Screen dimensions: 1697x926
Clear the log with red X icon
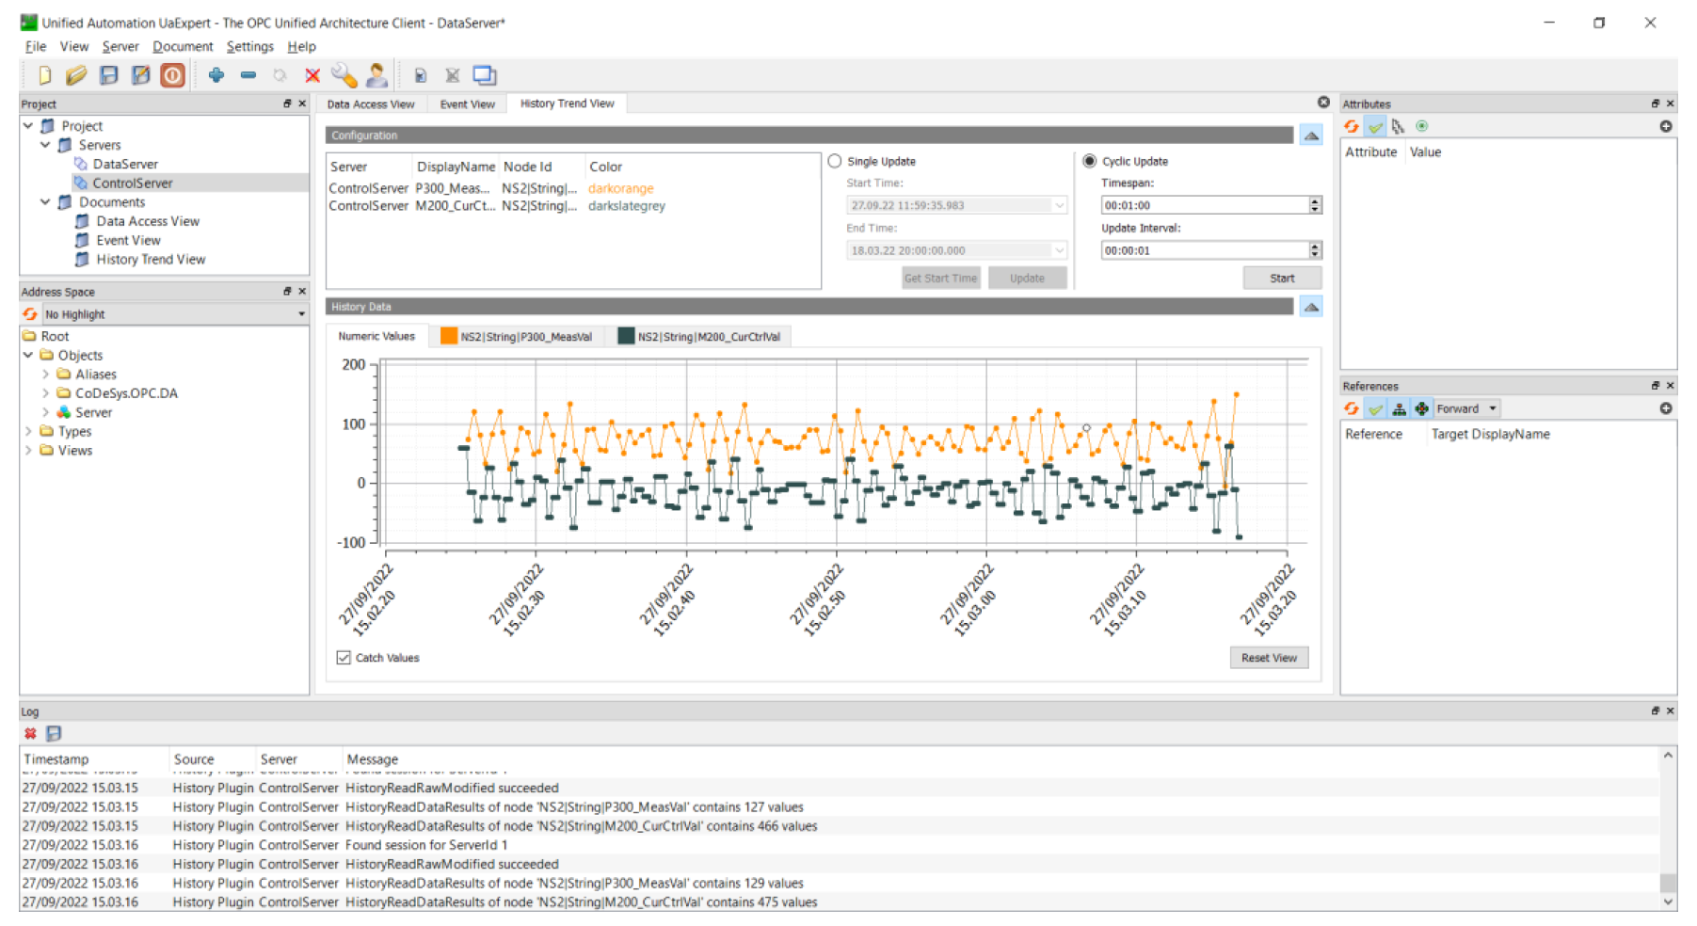point(30,733)
